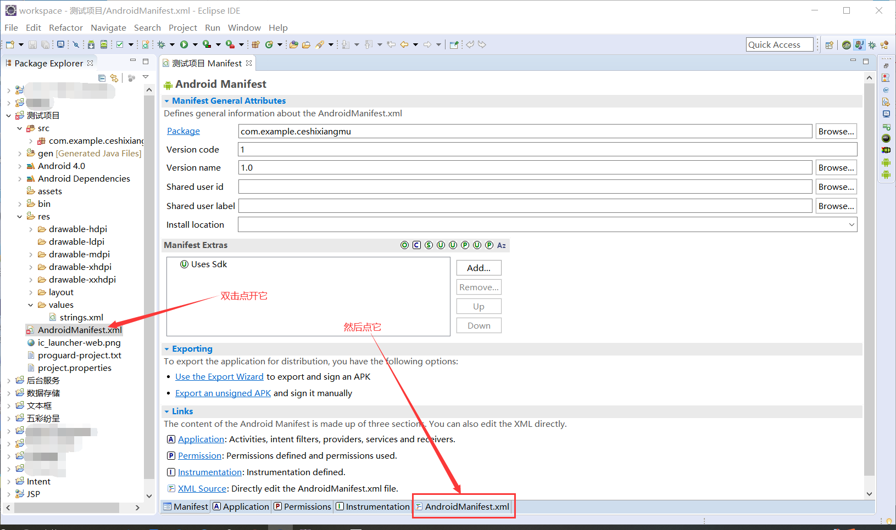Click the Javadoc @ icon on right sidebar
The height and width of the screenshot is (530, 896).
886,89
